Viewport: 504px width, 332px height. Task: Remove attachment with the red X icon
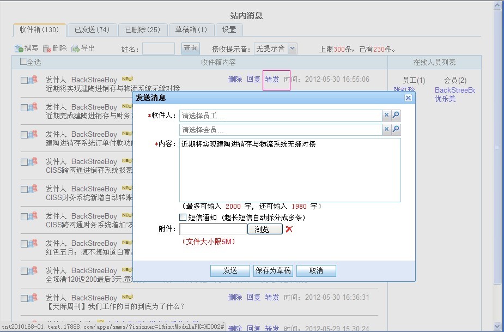coord(289,230)
